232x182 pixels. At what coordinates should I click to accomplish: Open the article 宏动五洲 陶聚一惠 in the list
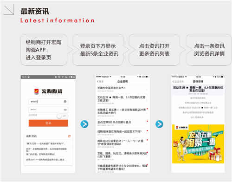pyautogui.click(x=122, y=100)
